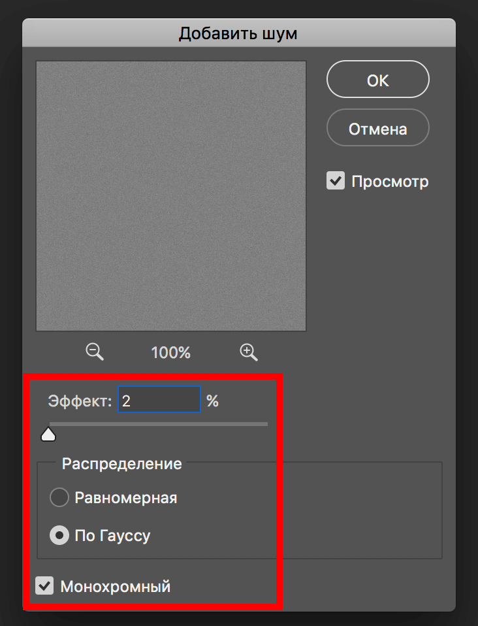Image resolution: width=478 pixels, height=626 pixels.
Task: Click the noise amount slider track
Action: click(x=157, y=423)
